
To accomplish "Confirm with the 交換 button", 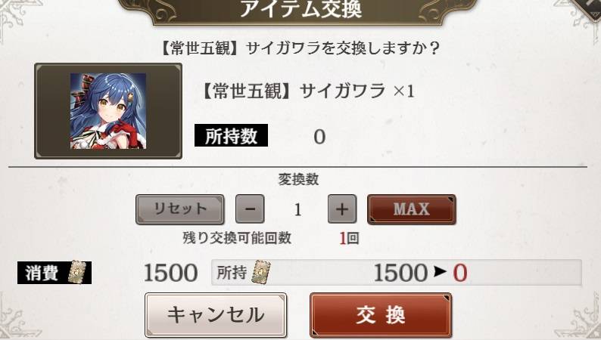I will click(x=381, y=315).
